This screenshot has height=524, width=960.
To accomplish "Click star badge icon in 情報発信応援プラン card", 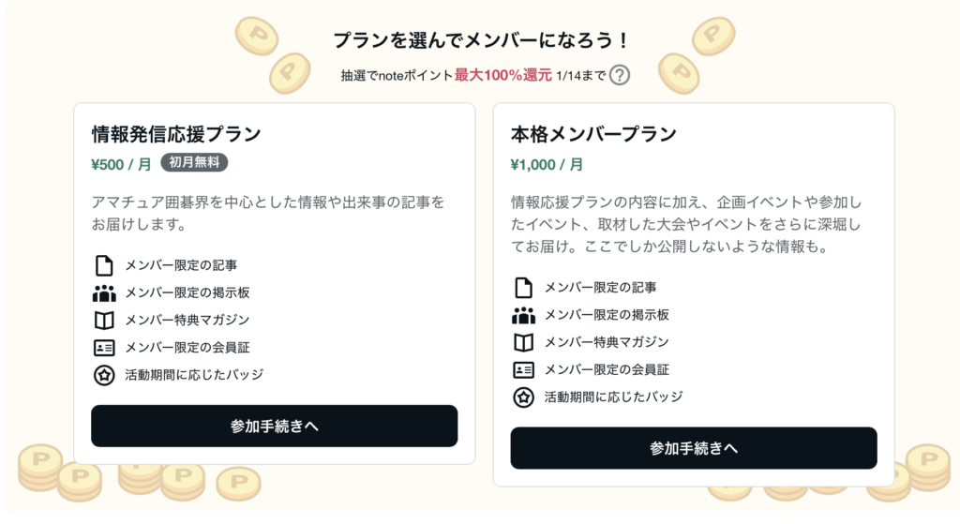I will 104,375.
